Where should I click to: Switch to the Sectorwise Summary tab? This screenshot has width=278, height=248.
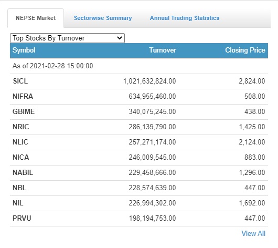(103, 18)
